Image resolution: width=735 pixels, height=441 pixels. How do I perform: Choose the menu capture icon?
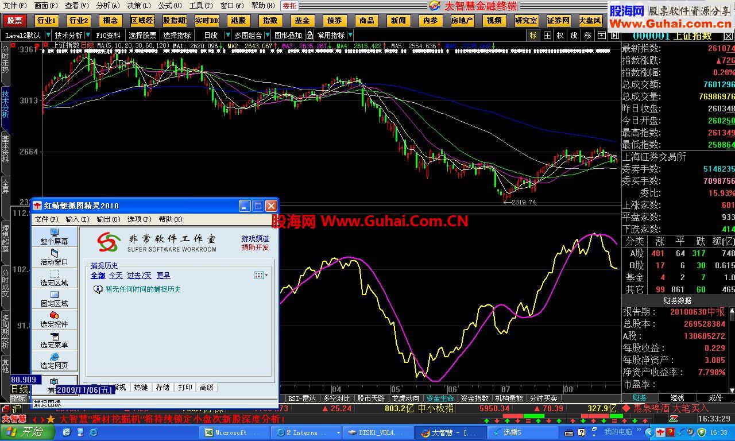(x=55, y=336)
